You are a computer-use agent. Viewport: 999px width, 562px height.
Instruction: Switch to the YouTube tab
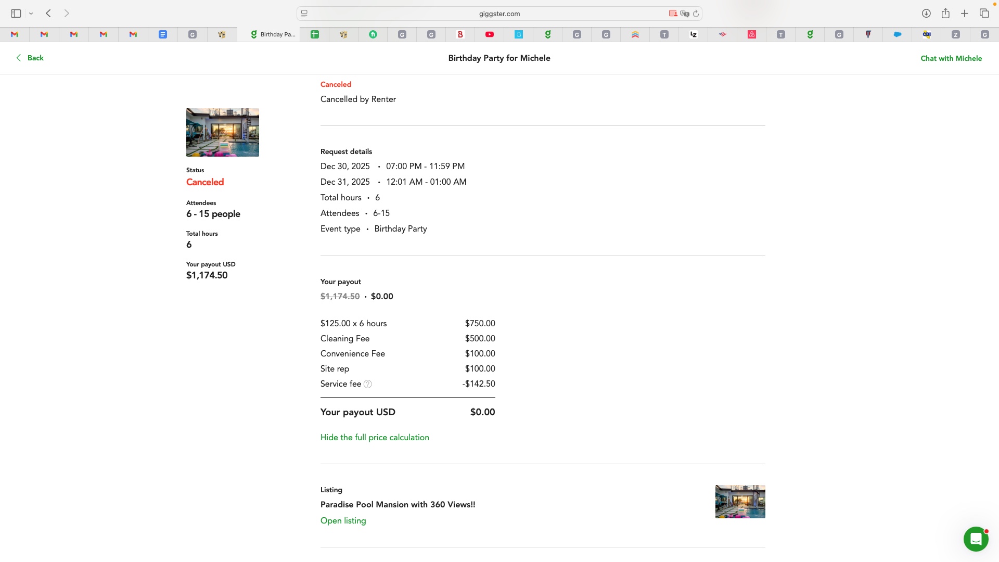(x=490, y=34)
